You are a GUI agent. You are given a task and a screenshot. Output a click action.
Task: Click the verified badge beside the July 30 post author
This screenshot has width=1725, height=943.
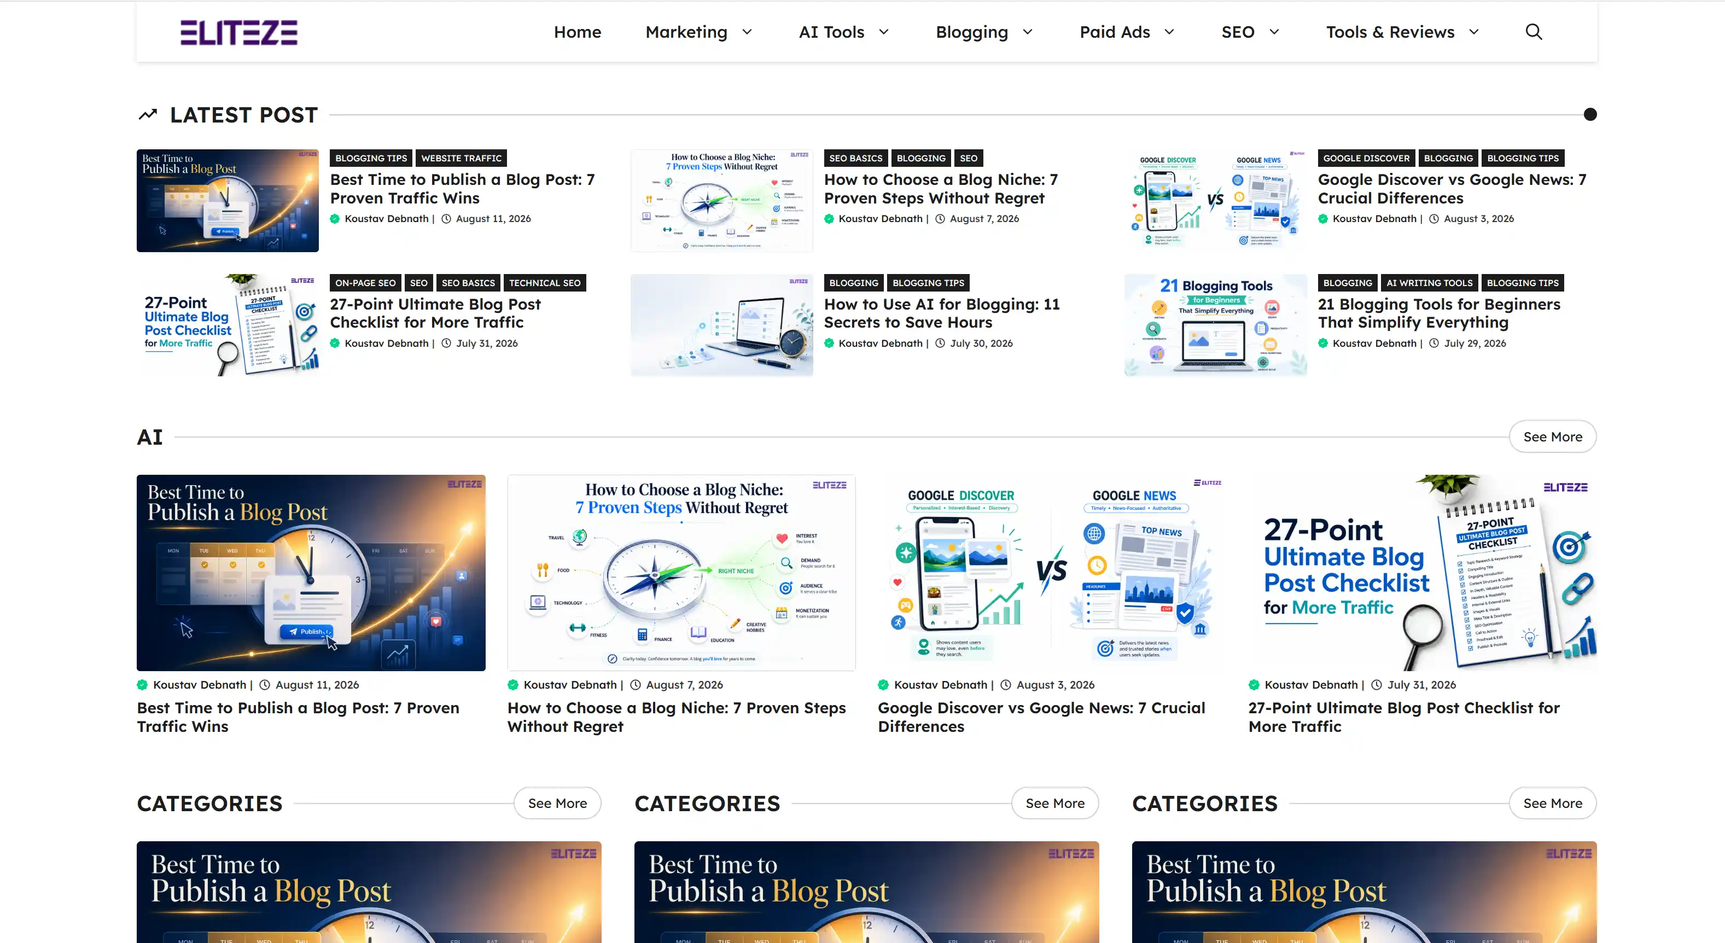[829, 343]
